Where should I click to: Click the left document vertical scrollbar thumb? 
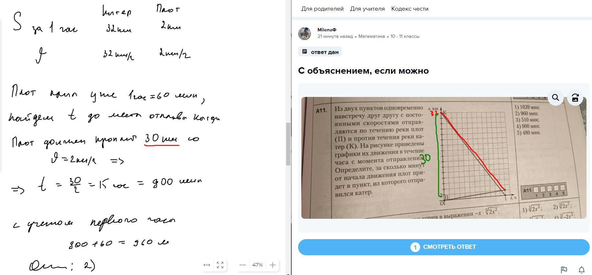(x=288, y=144)
